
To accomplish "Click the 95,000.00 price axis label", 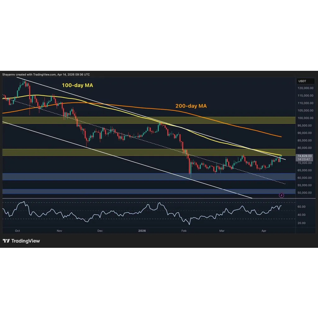I will 305,125.
